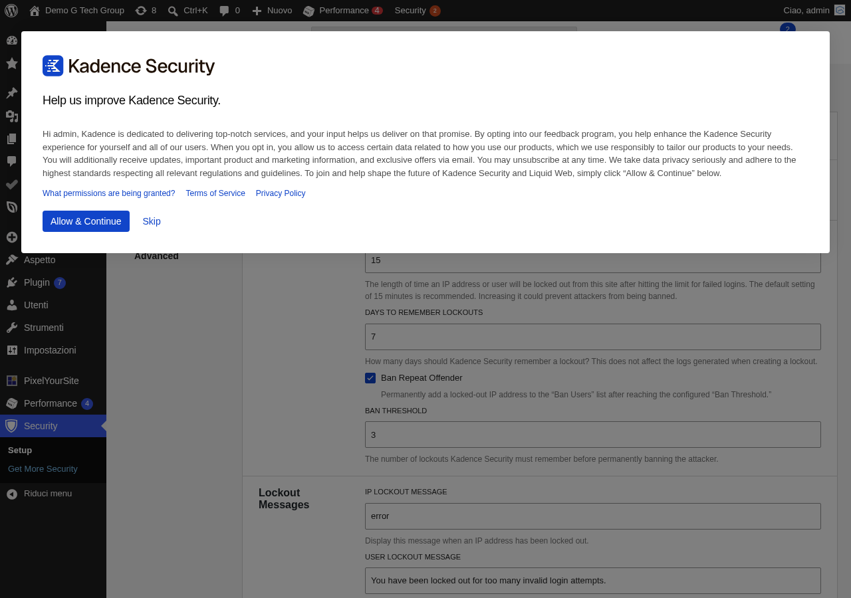The image size is (851, 598).
Task: Open Performance item in top admin bar
Action: tap(342, 11)
